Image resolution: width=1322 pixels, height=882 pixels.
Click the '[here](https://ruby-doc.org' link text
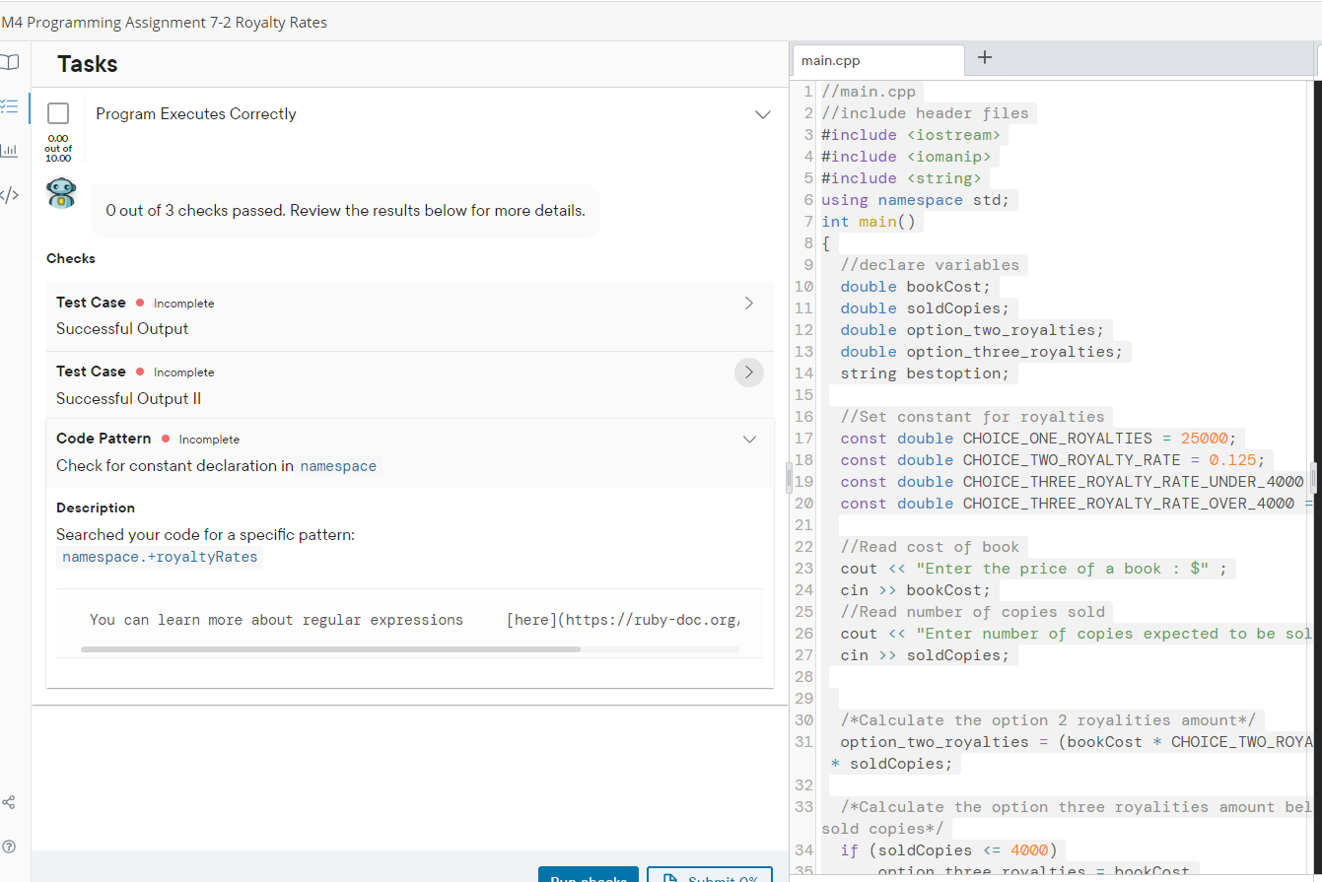pyautogui.click(x=622, y=620)
